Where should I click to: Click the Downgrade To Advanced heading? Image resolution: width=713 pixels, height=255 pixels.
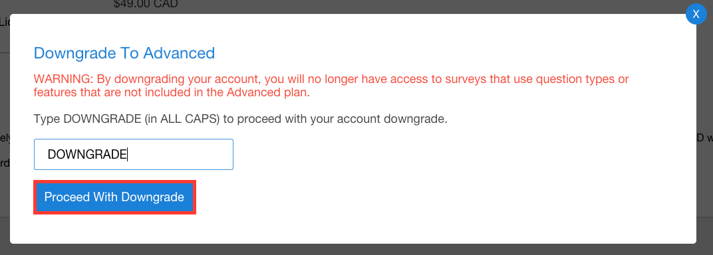(x=124, y=53)
